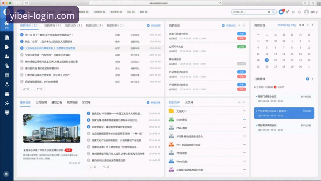Show next page of 我的文件 panel
This screenshot has width=321, height=181.
[x=244, y=102]
